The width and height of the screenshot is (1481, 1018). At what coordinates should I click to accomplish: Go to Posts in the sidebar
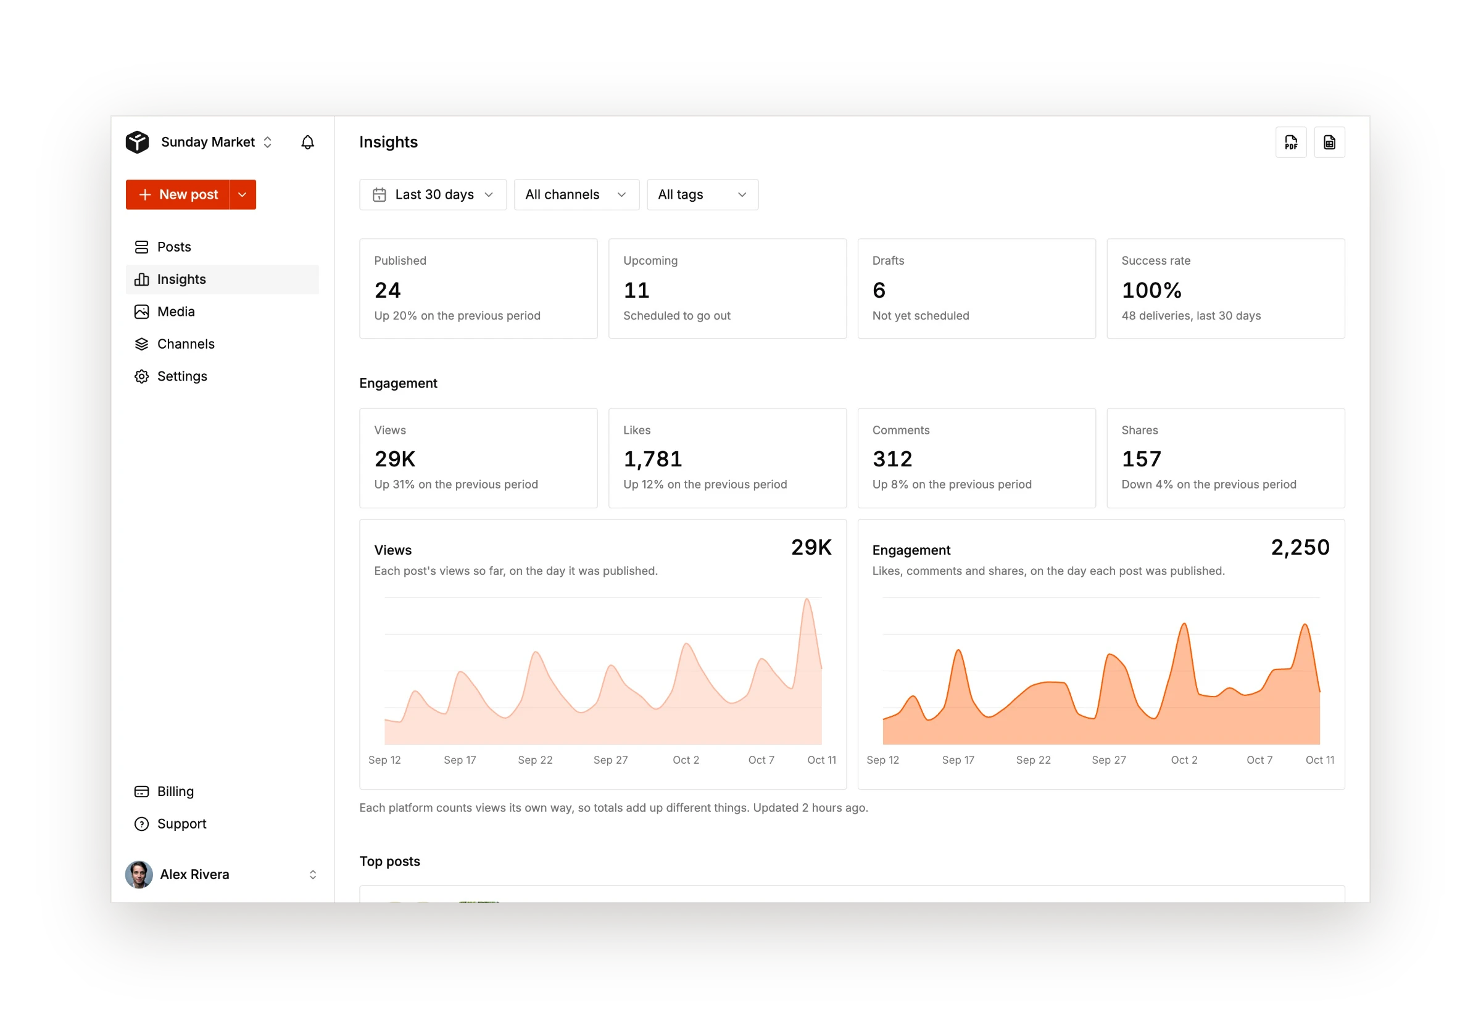coord(222,247)
